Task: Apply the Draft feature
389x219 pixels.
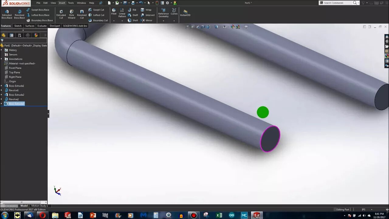Action: [x=133, y=15]
